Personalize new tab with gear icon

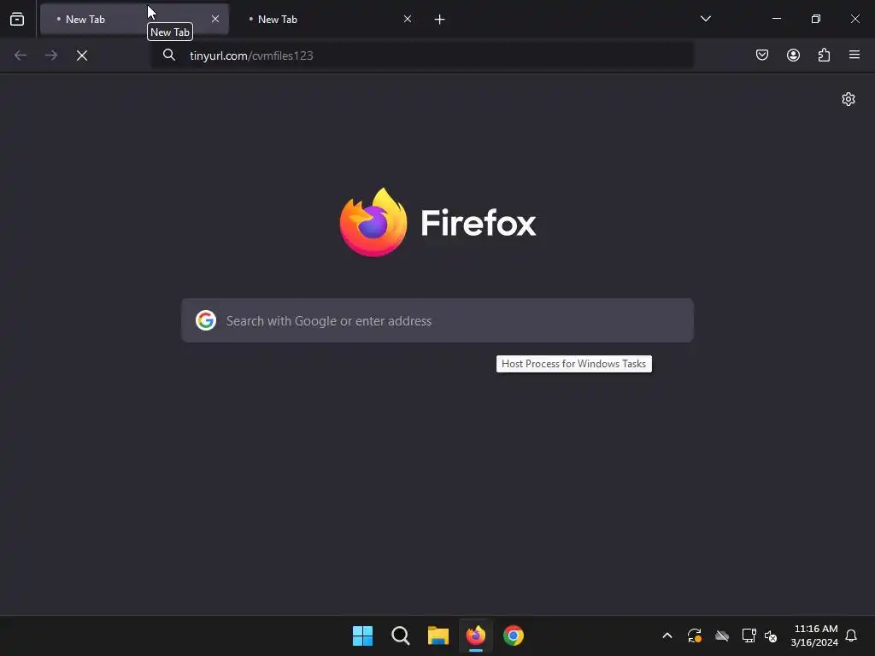[849, 99]
